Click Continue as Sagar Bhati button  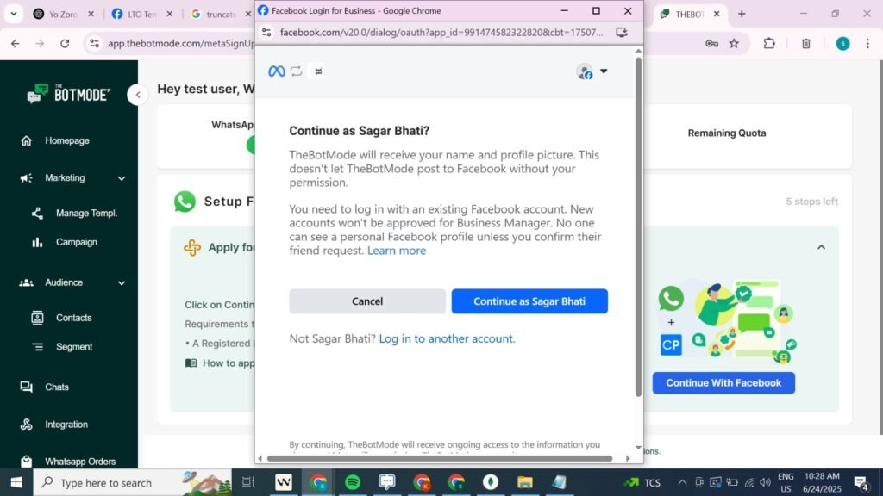point(529,301)
